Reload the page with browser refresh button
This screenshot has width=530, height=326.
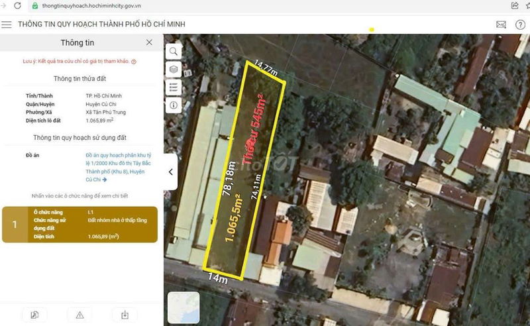[17, 5]
